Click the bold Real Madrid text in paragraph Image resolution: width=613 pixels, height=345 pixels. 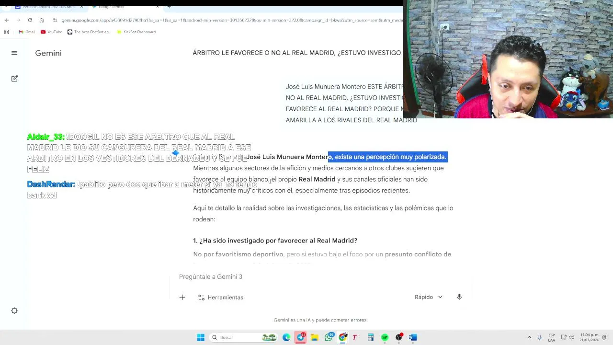coord(317,179)
